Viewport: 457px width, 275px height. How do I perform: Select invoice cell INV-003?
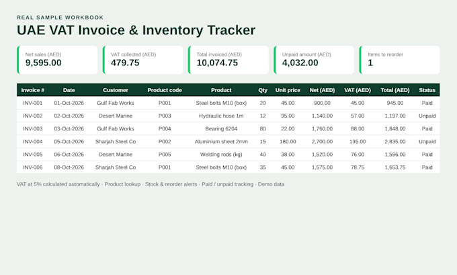(x=33, y=128)
